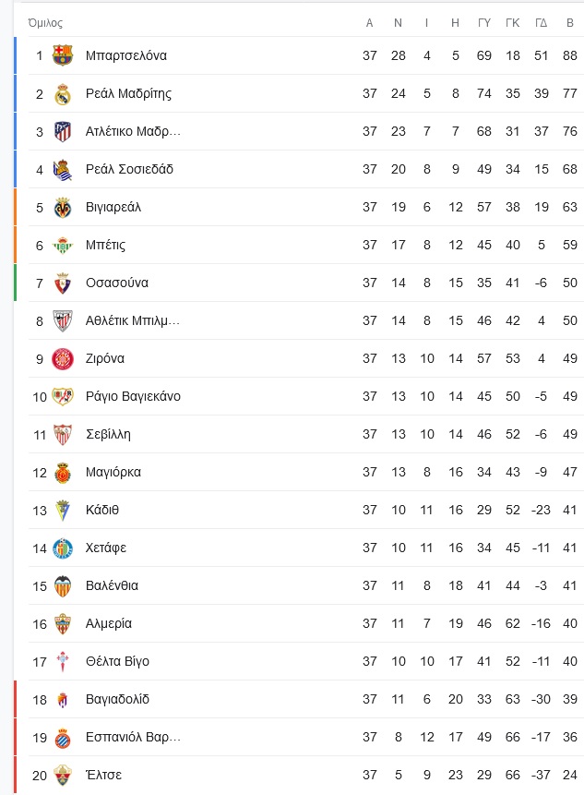This screenshot has width=584, height=795.
Task: Click the Real Madrid crest icon
Action: [x=63, y=93]
